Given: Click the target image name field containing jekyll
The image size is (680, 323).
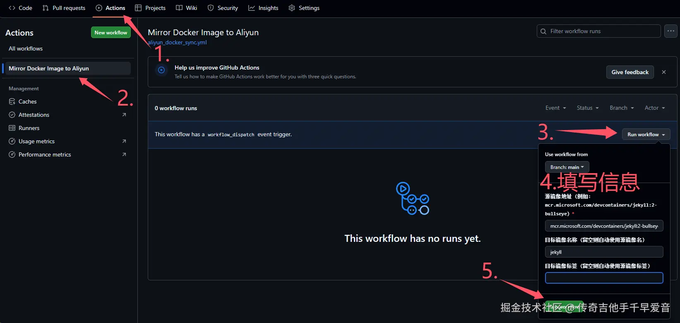Looking at the screenshot, I should [x=604, y=252].
